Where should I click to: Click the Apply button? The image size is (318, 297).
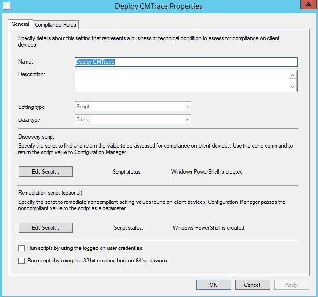point(292,285)
